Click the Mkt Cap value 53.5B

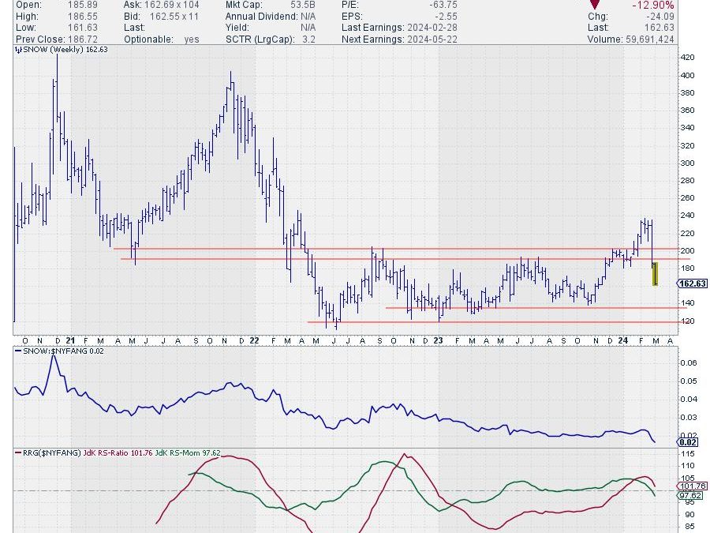(303, 5)
